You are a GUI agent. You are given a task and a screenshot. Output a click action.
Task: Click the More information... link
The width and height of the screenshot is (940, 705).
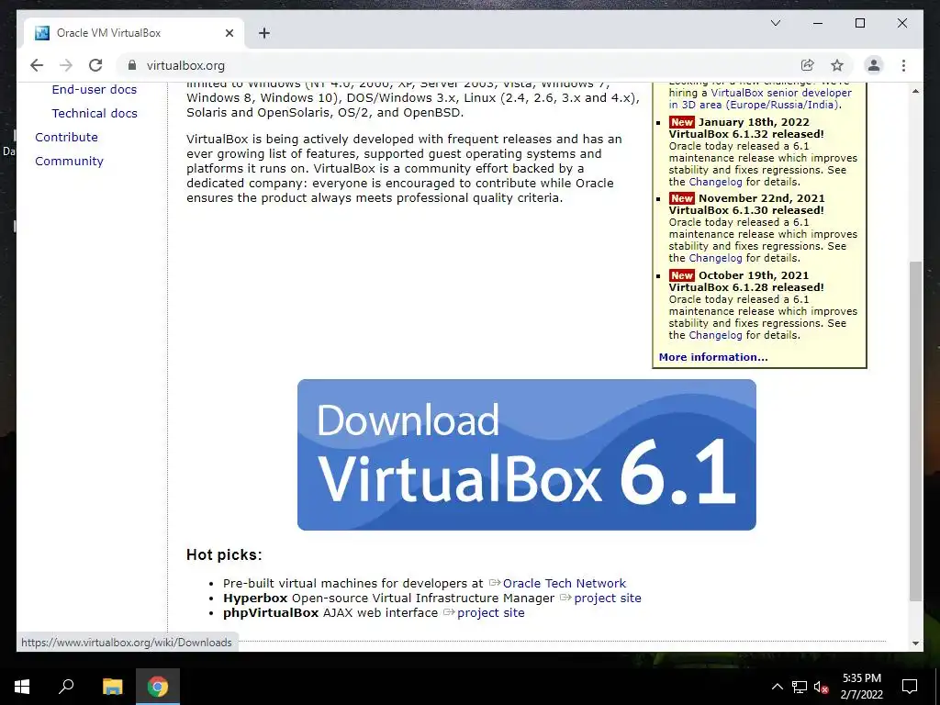click(x=712, y=357)
